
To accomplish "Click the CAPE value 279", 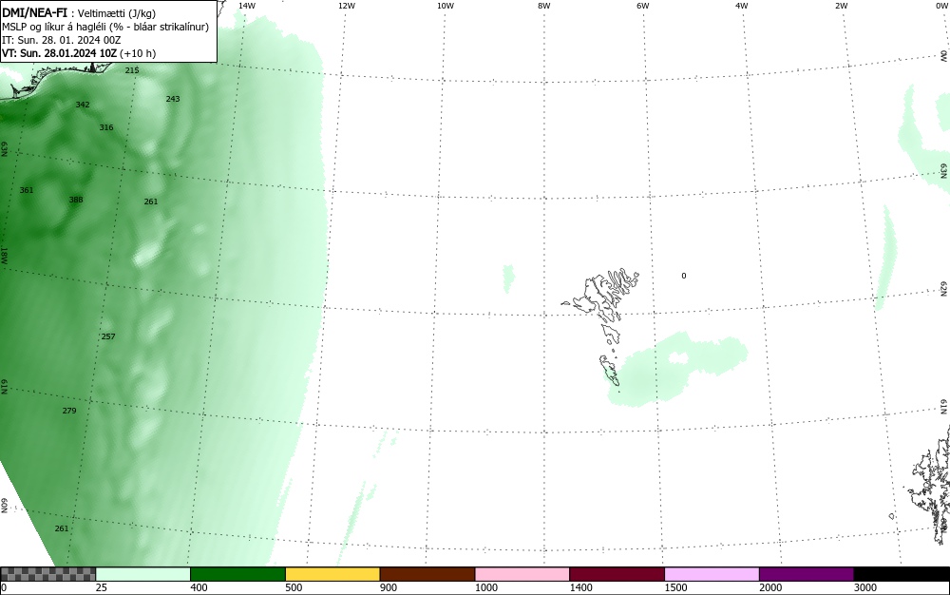I will (69, 411).
